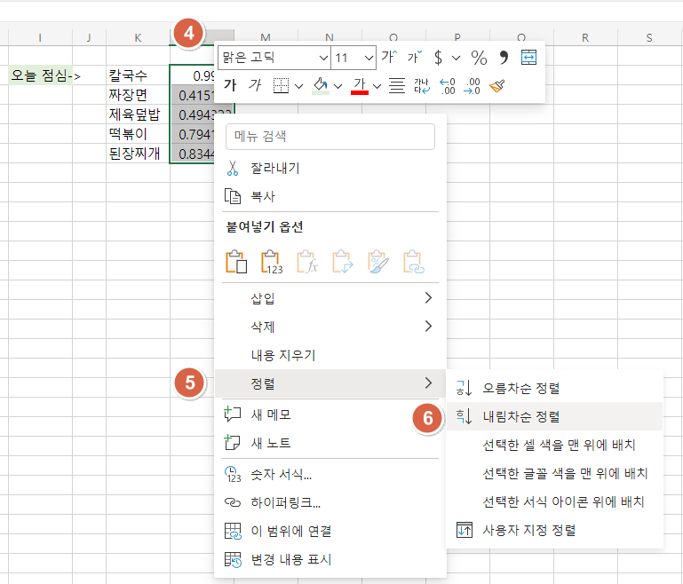The width and height of the screenshot is (683, 584).
Task: Select 선택한 서식 아이콘 위에 배치
Action: point(554,501)
